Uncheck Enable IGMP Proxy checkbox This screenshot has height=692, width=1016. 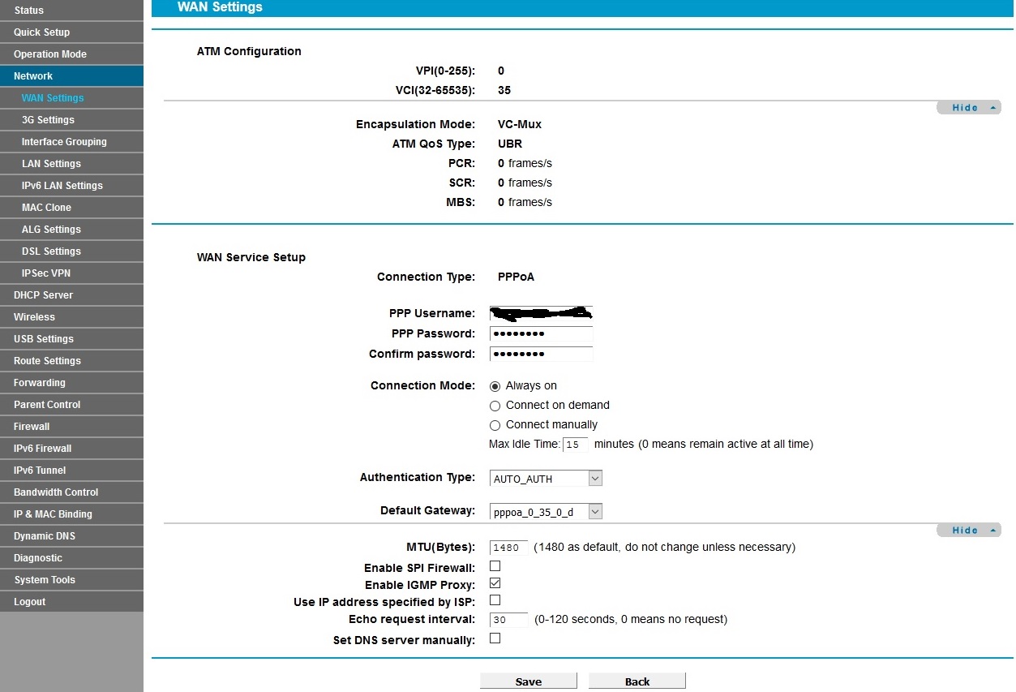(495, 583)
